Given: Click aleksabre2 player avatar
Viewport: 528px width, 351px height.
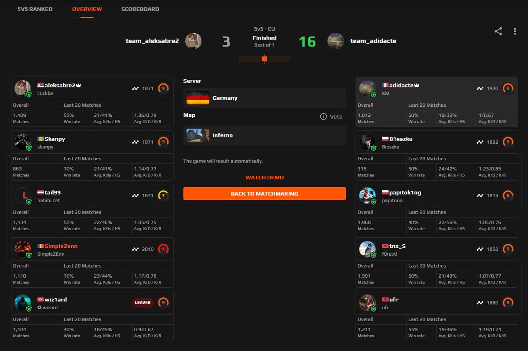Looking at the screenshot, I should coord(23,88).
